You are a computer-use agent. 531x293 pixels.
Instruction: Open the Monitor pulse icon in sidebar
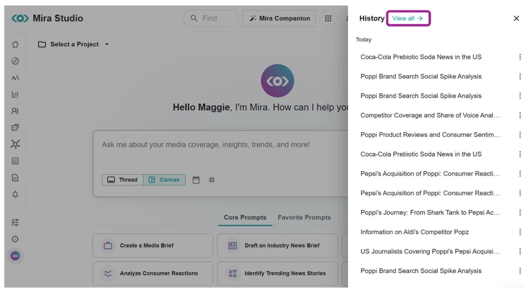[15, 78]
